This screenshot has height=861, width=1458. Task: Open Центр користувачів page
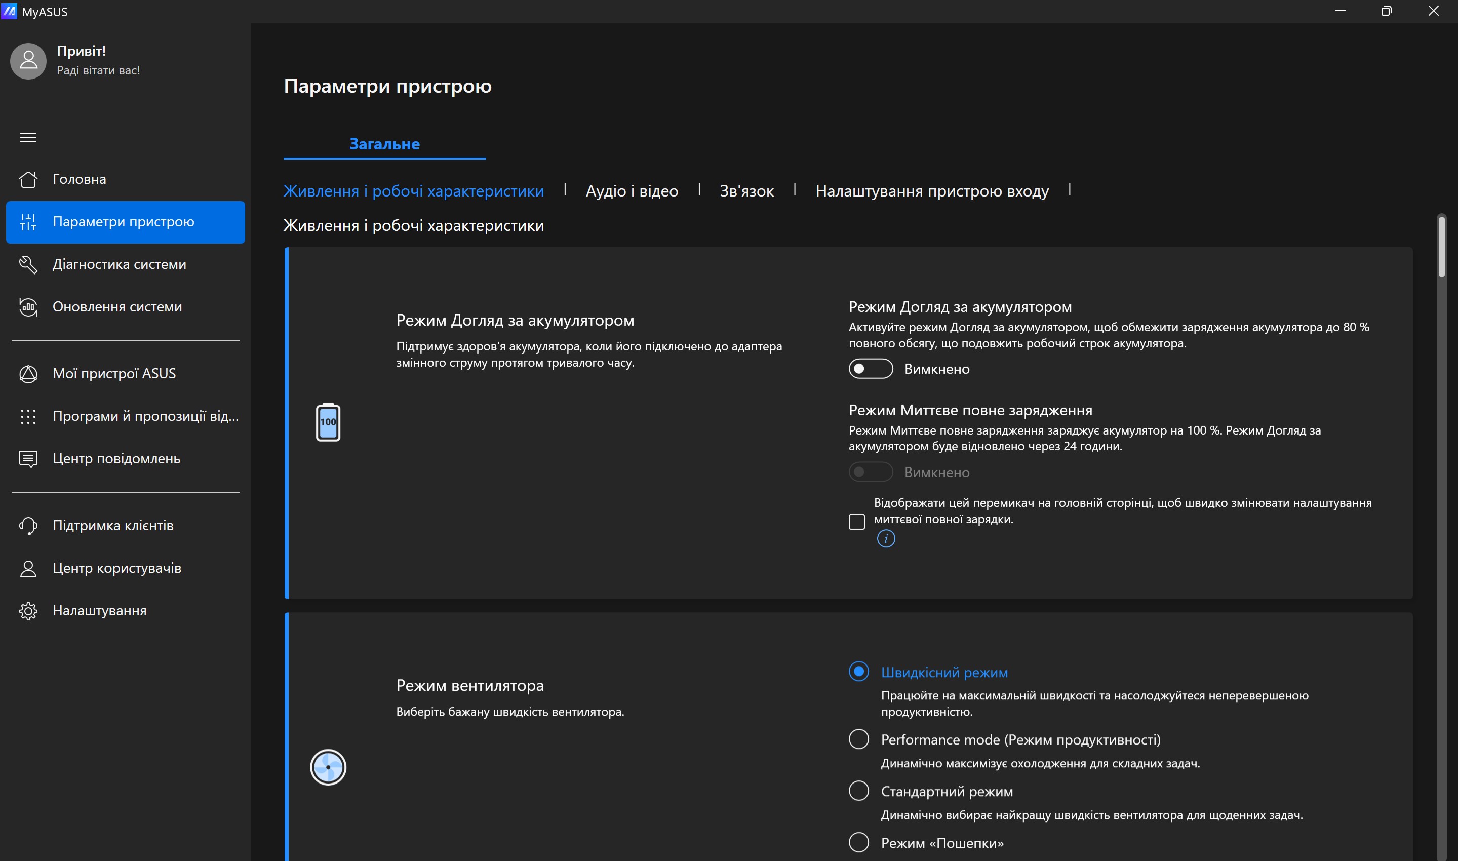point(125,569)
